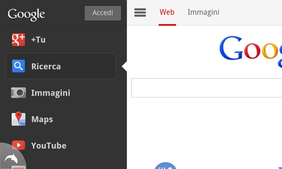Click the red Google+ icon

coord(18,40)
